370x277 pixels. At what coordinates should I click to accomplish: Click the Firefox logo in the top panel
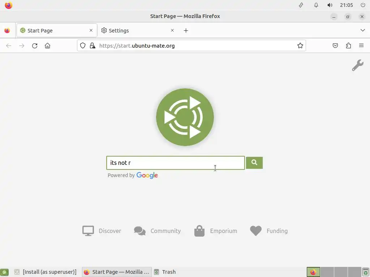pos(9,5)
